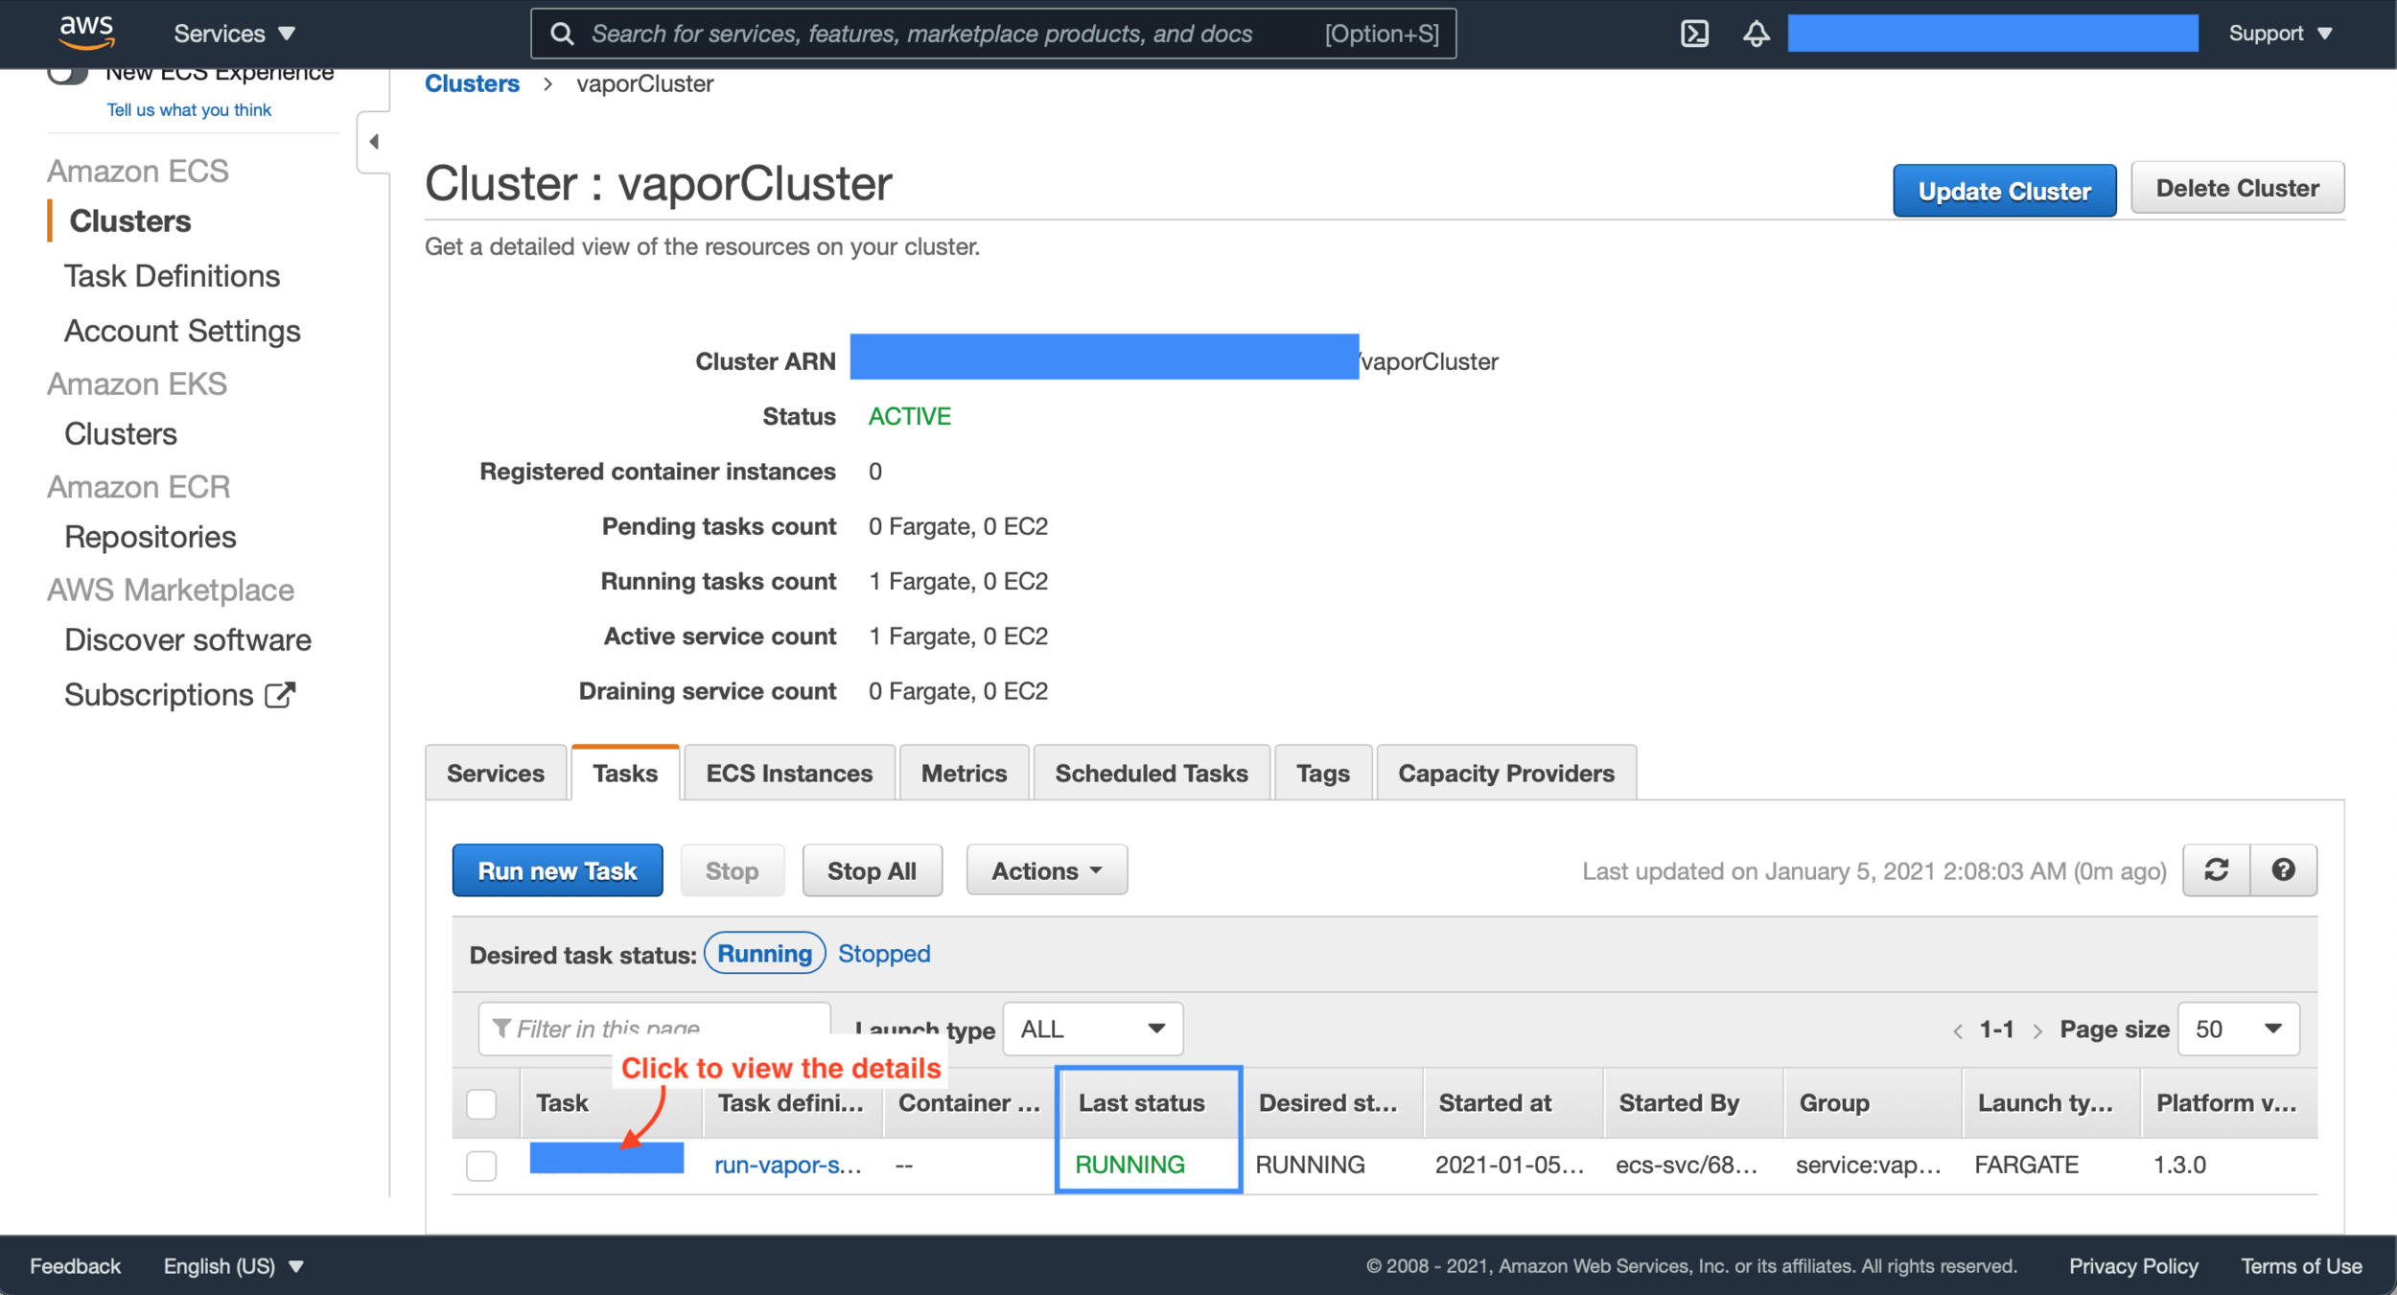The width and height of the screenshot is (2397, 1295).
Task: Open the Capacity Providers tab
Action: (1505, 773)
